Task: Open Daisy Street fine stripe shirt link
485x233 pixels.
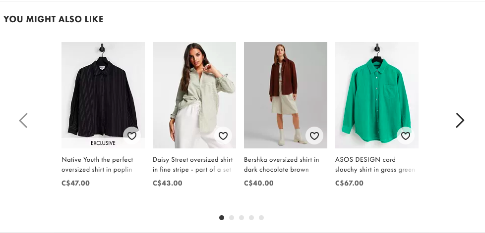Action: pos(192,165)
